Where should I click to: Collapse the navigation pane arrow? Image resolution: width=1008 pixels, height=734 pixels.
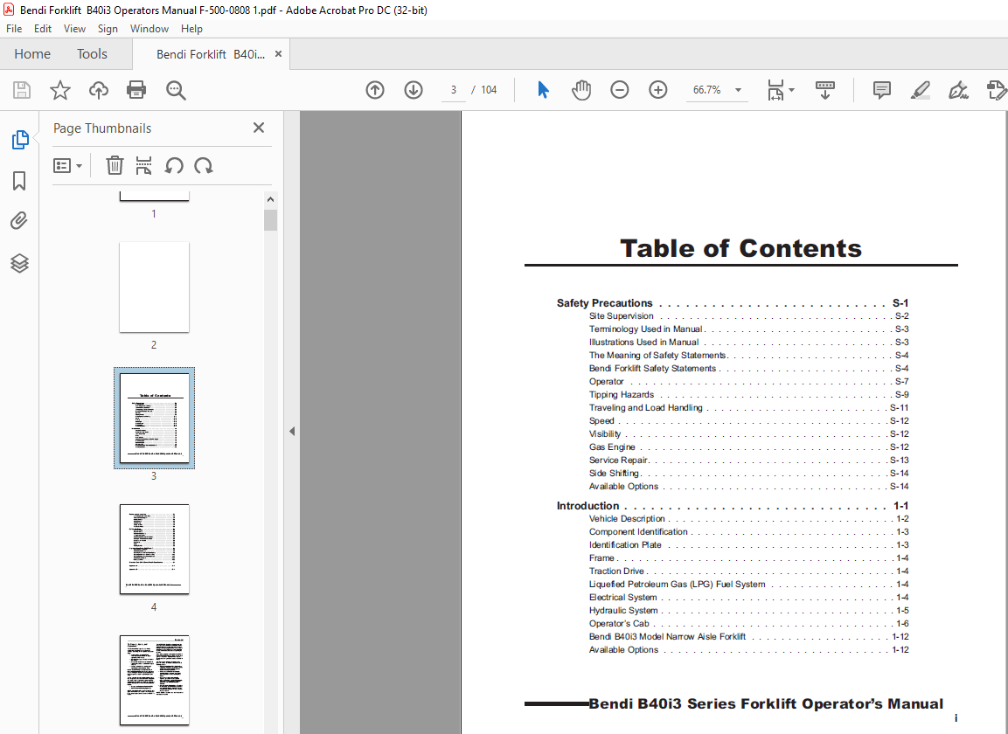click(x=292, y=432)
